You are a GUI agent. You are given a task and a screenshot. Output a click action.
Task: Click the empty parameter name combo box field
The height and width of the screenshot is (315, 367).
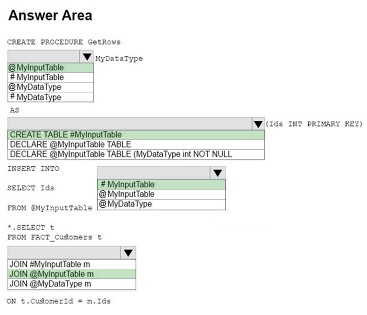click(44, 57)
